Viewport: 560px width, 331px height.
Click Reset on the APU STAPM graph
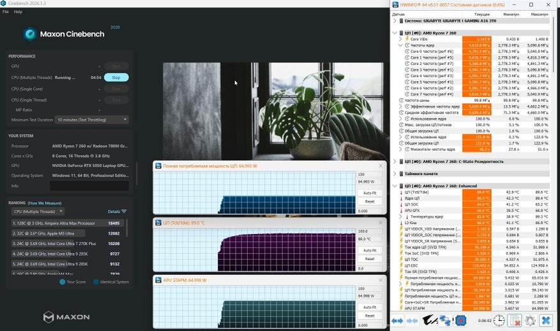(370, 316)
